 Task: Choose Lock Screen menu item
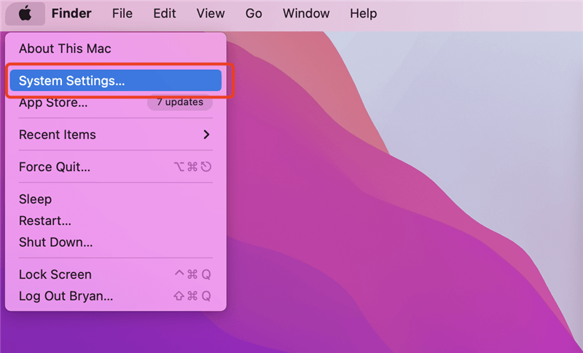[116, 274]
